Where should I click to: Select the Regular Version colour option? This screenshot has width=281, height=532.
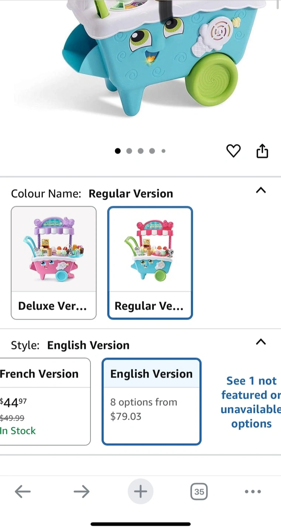click(150, 263)
